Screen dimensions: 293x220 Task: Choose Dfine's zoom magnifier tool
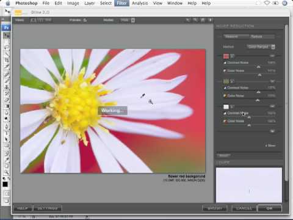click(195, 20)
